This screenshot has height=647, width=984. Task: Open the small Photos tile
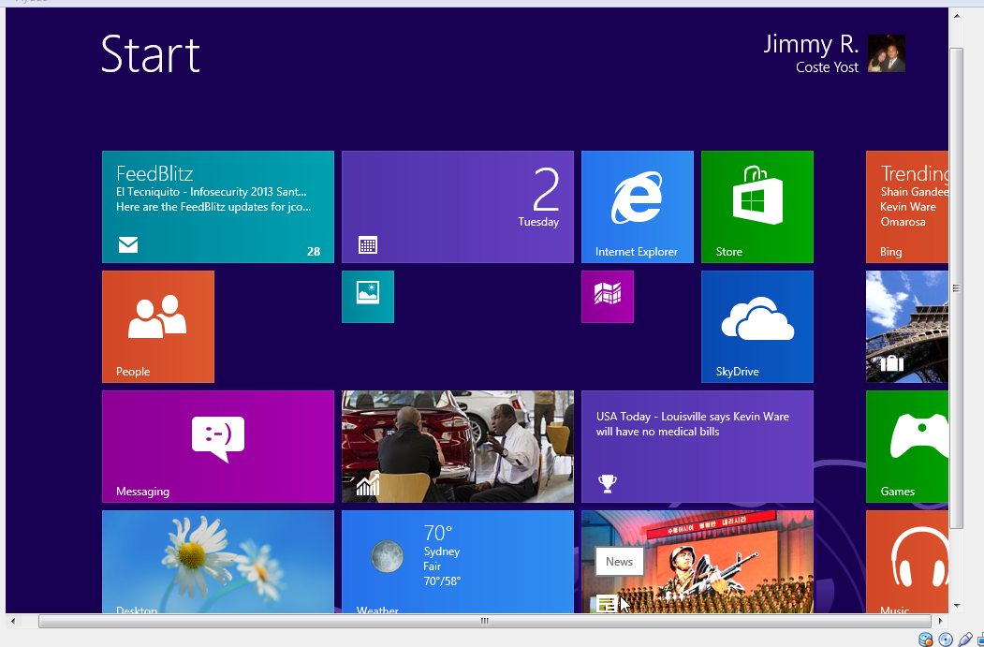pyautogui.click(x=368, y=297)
